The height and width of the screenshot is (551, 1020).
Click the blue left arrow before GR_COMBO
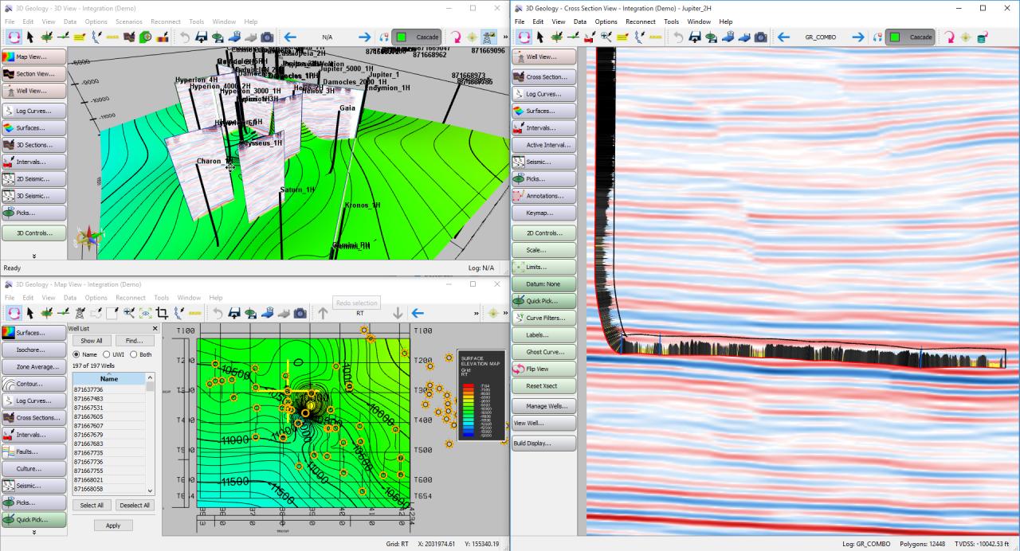783,37
